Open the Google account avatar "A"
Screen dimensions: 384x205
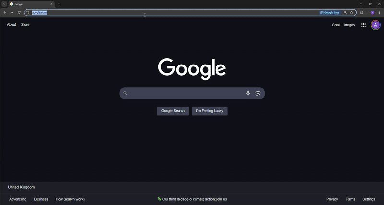[375, 25]
